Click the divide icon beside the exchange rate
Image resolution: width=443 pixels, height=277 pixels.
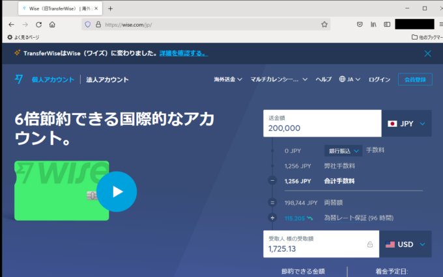pyautogui.click(x=272, y=218)
